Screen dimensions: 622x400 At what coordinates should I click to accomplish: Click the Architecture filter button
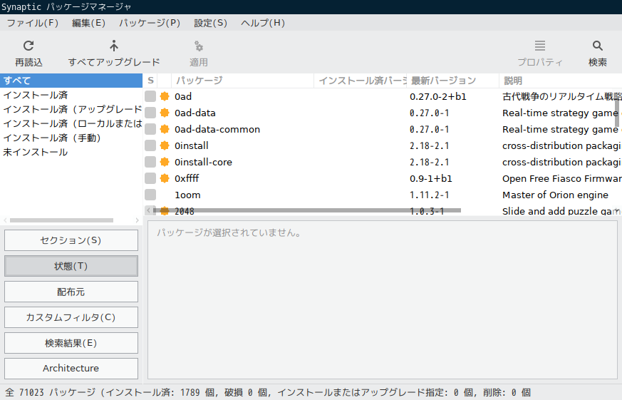coord(71,368)
